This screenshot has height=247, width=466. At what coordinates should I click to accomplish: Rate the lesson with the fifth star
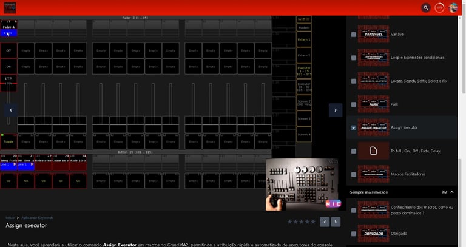tap(313, 222)
